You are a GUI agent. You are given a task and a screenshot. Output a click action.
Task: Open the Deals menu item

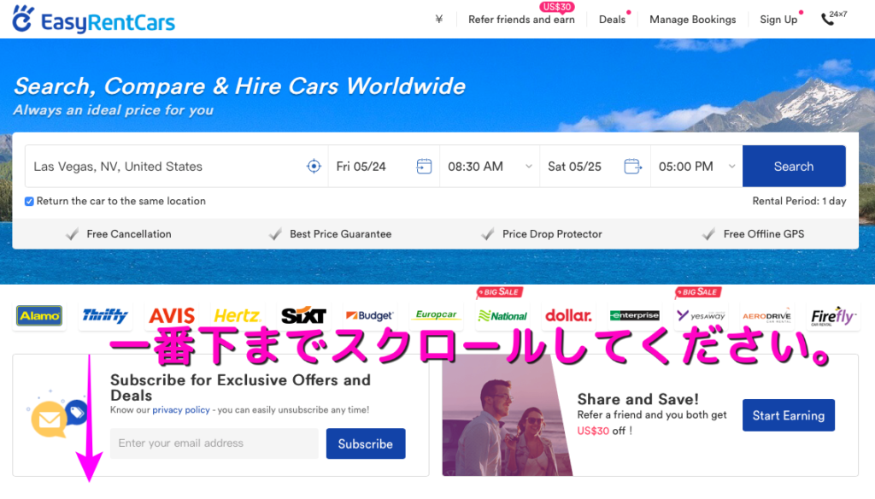point(612,20)
